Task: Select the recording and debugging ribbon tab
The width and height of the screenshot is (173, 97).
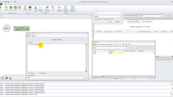Action: click(8, 4)
